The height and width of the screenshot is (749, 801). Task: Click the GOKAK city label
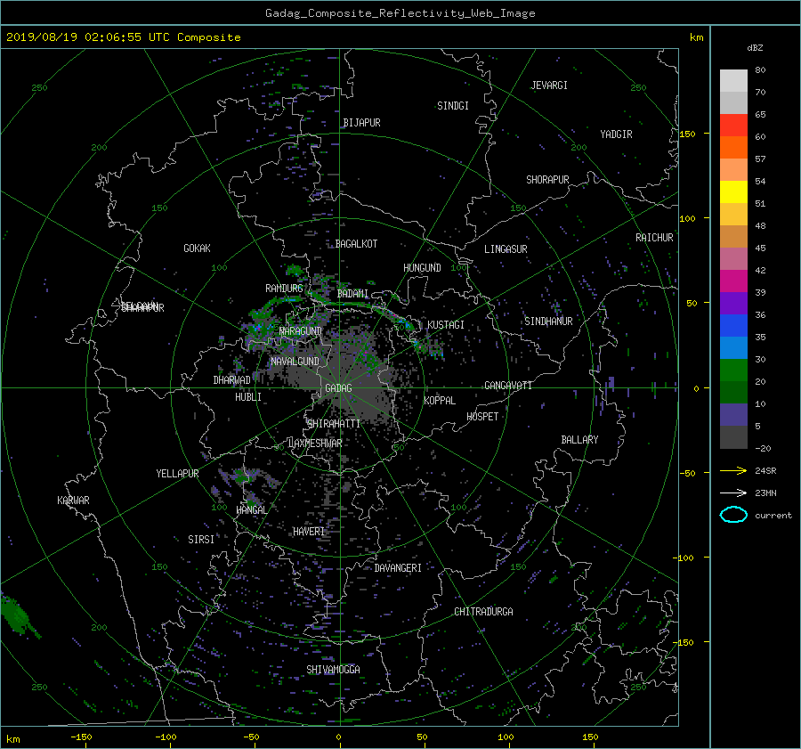[198, 248]
